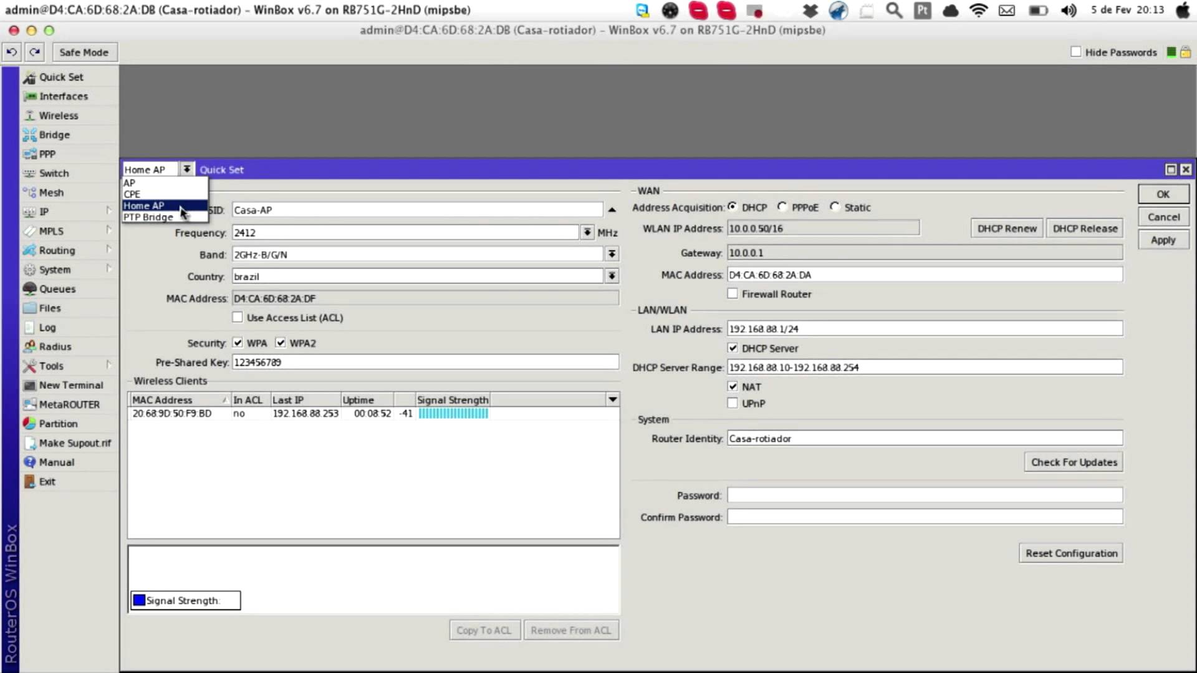Select DHCP address acquisition radio

pos(732,207)
